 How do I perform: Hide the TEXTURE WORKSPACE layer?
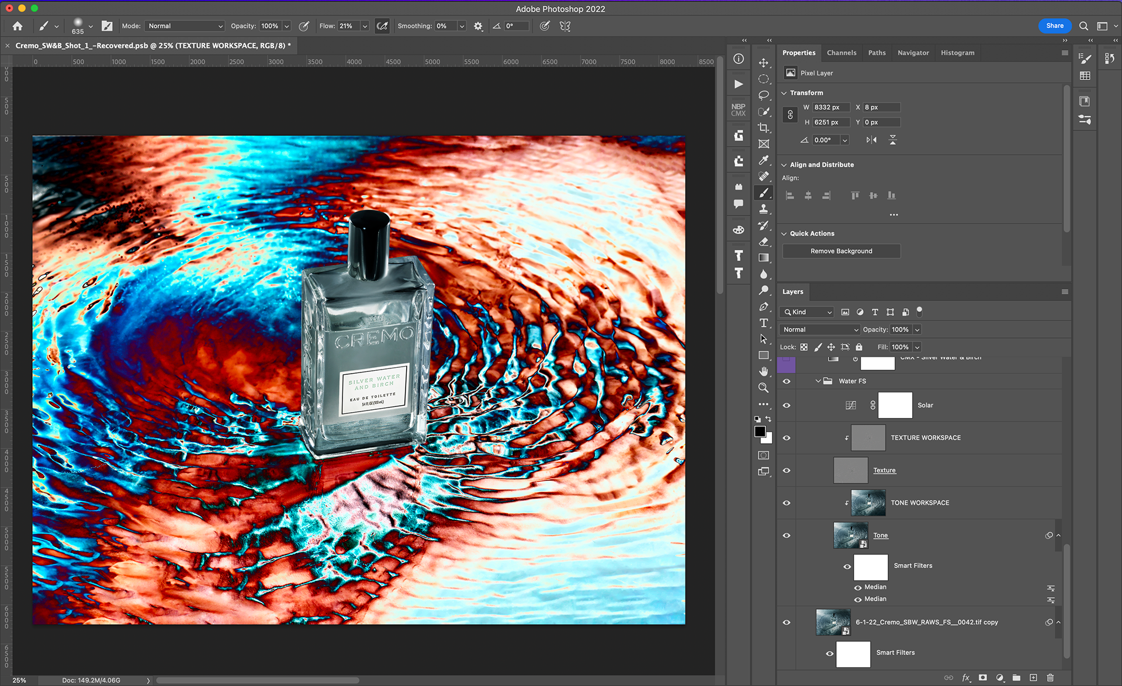click(787, 438)
